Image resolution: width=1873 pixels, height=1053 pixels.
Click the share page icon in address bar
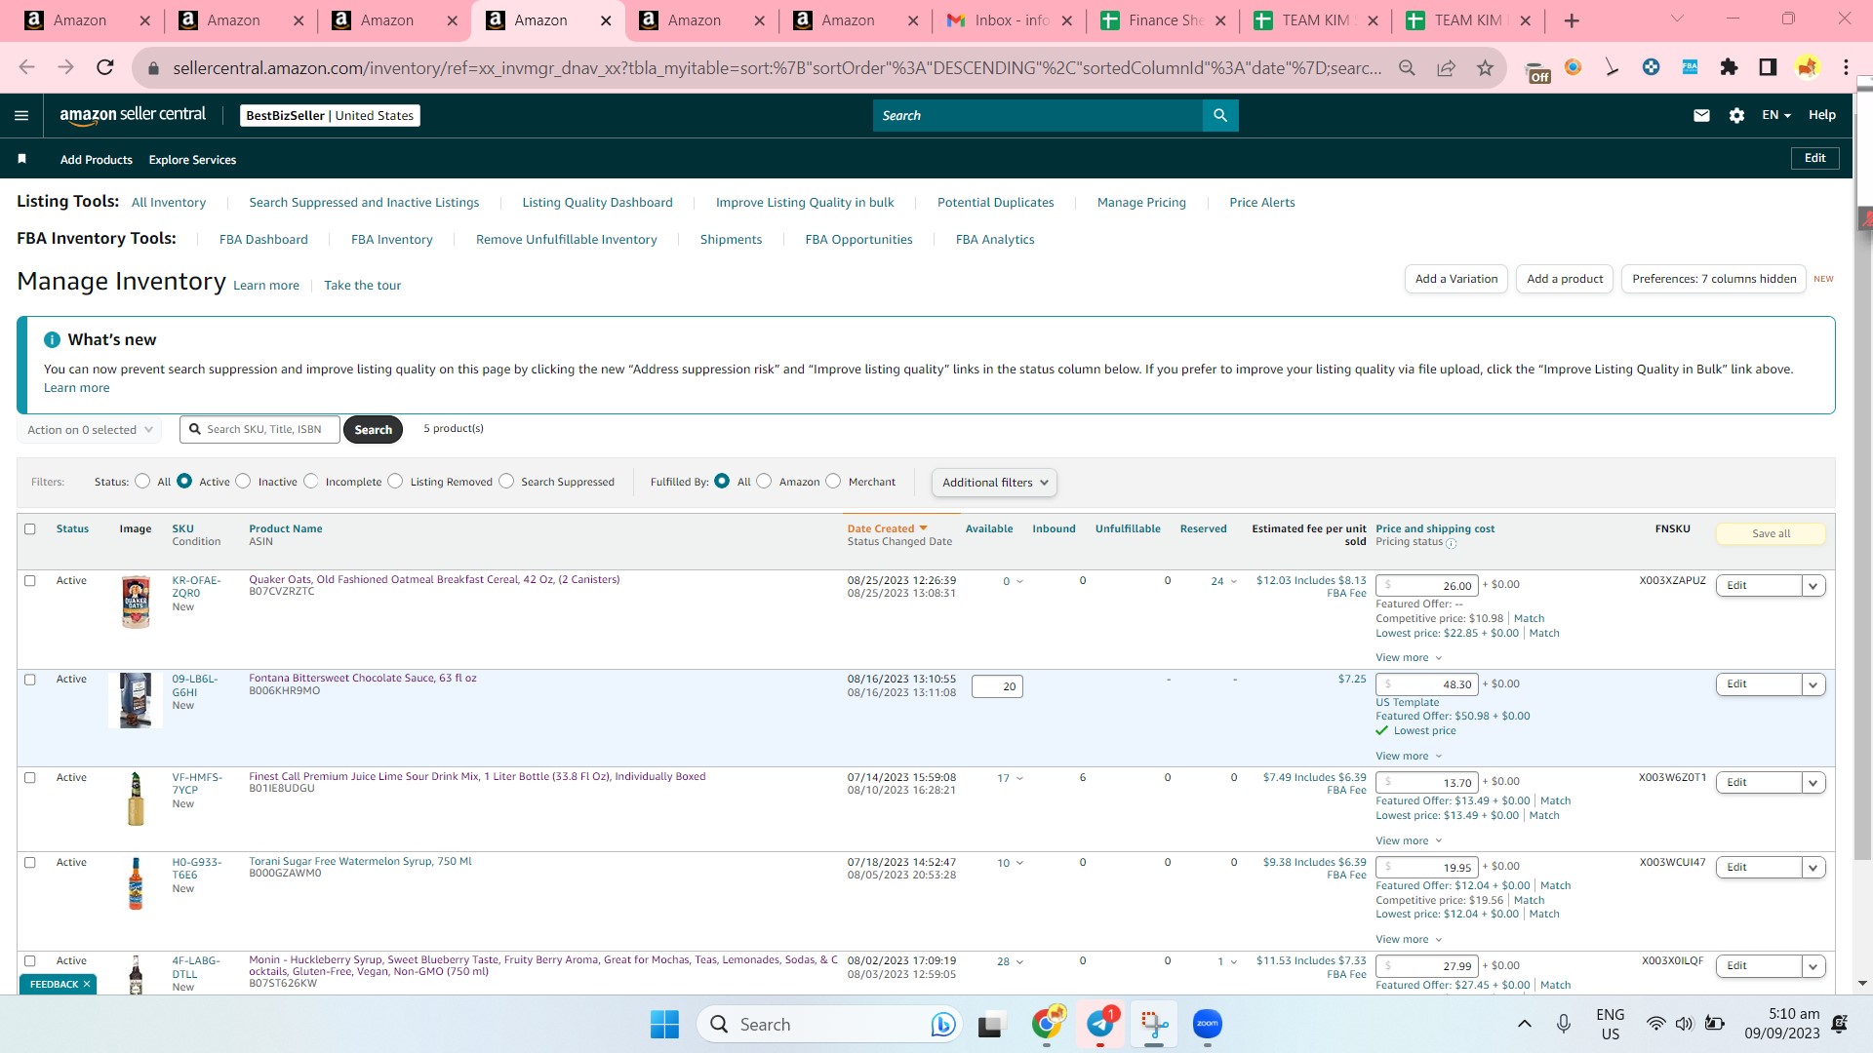point(1446,67)
